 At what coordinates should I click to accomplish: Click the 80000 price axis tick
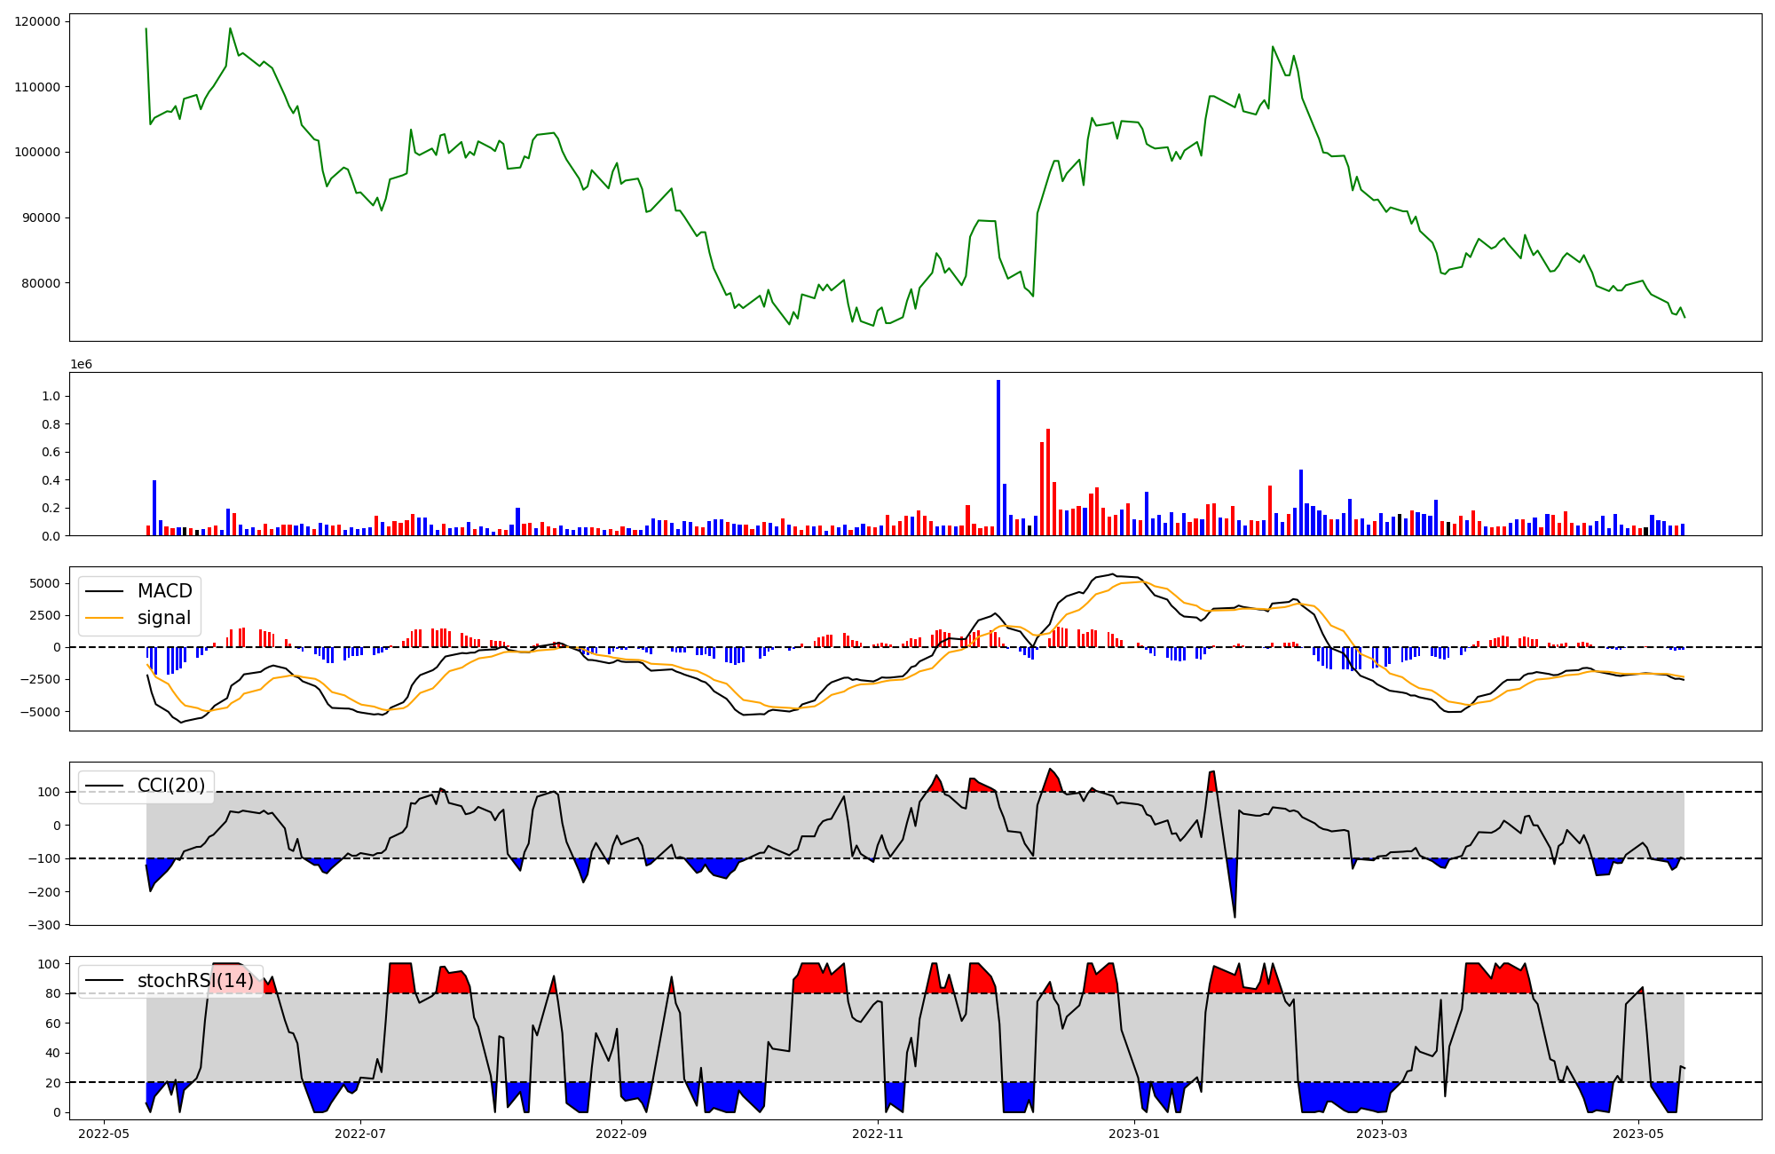pos(41,283)
